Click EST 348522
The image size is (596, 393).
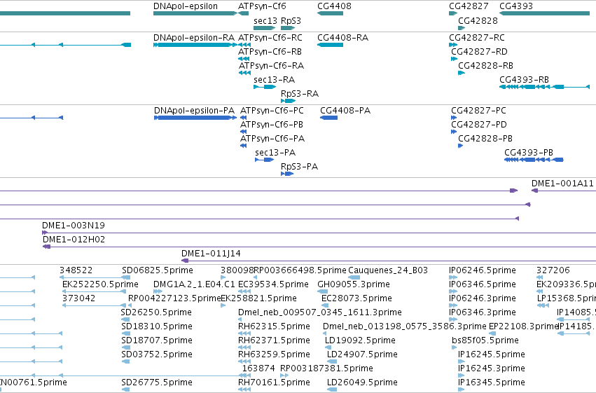[76, 270]
